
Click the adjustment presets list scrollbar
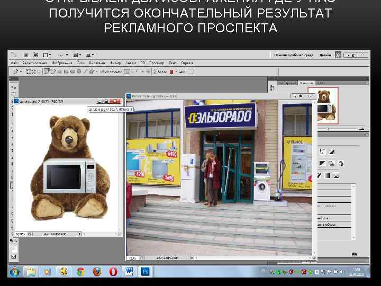[x=353, y=211]
